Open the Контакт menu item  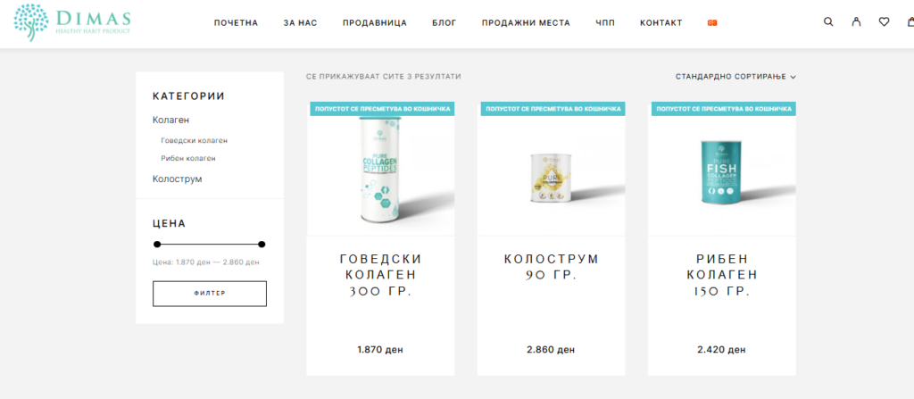661,22
